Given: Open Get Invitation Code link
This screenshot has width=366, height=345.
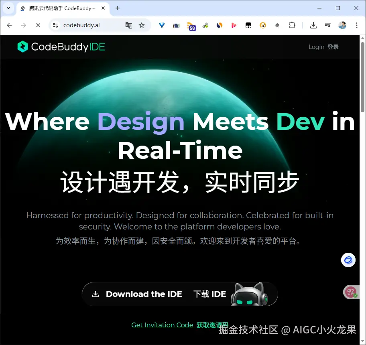Looking at the screenshot, I should 179,325.
